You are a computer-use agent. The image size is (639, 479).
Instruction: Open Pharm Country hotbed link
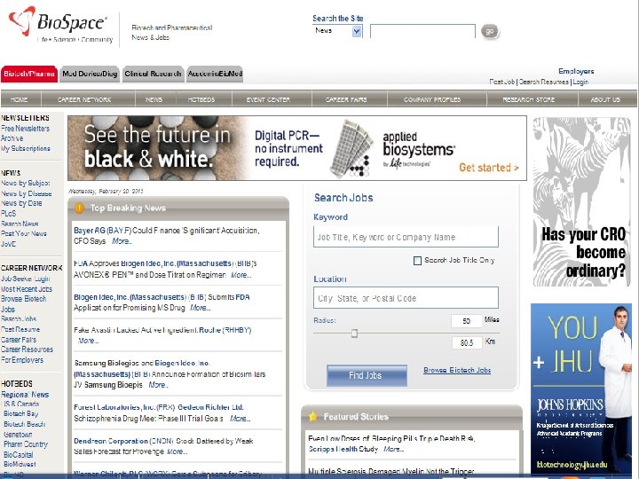26,444
